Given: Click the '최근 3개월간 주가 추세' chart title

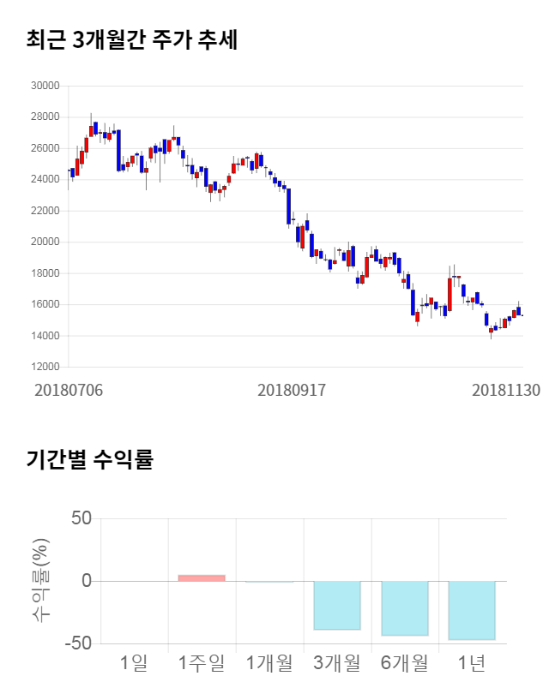Looking at the screenshot, I should [x=132, y=40].
